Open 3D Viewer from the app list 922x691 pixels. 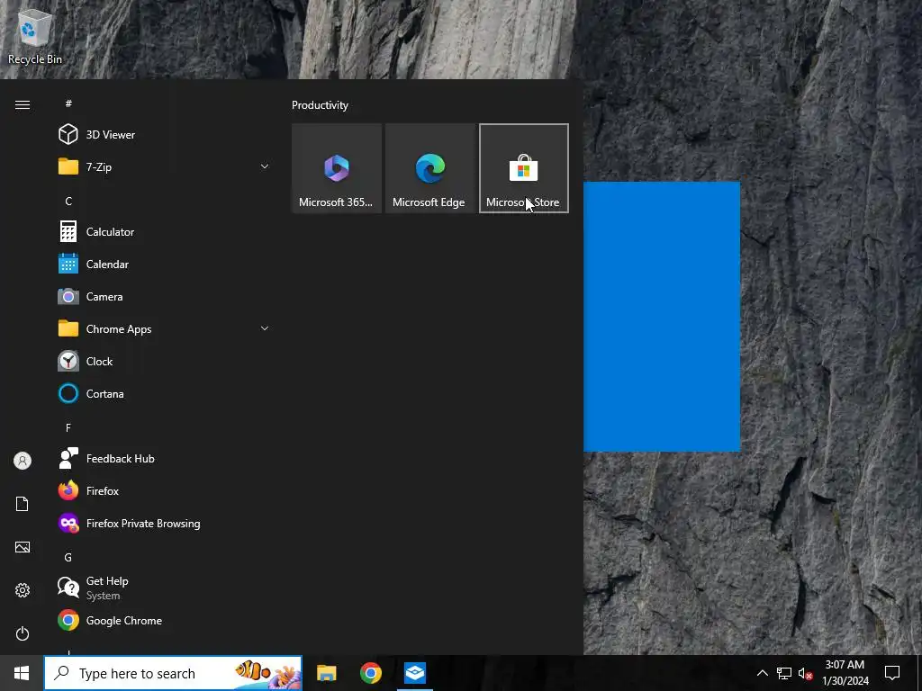point(164,135)
